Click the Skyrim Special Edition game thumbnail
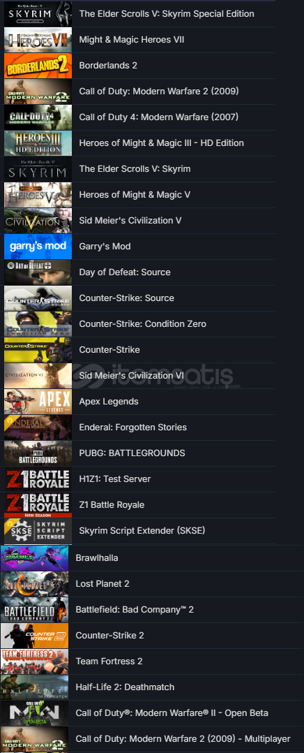This screenshot has height=753, width=304. 38,13
